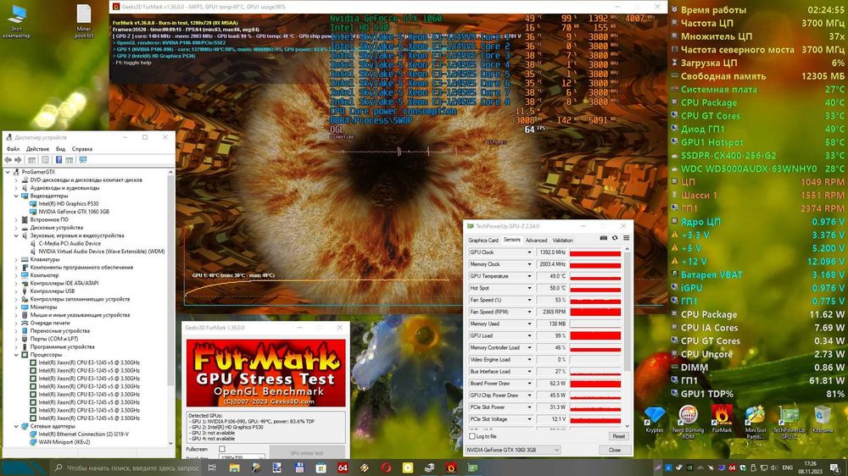Open GPU Clock sensor dropdown
The image size is (848, 476).
529,252
